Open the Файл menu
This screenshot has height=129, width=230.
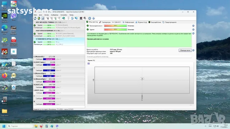35,15
